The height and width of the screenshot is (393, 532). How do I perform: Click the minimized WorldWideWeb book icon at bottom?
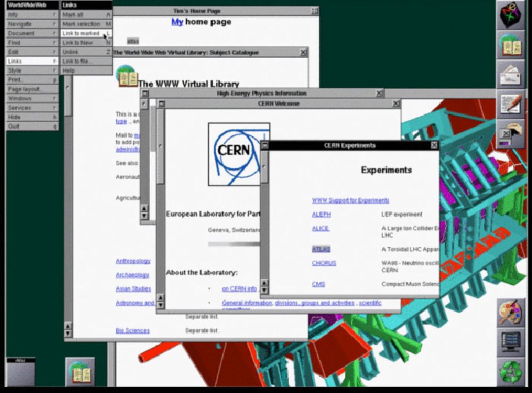coord(80,372)
